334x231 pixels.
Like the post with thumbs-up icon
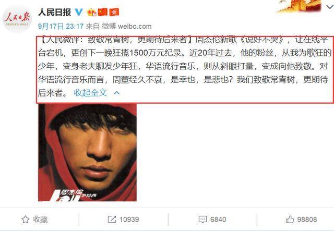pos(290,219)
